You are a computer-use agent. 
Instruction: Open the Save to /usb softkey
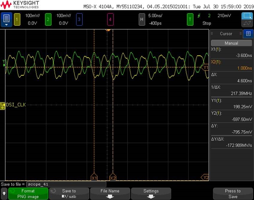coord(69,193)
